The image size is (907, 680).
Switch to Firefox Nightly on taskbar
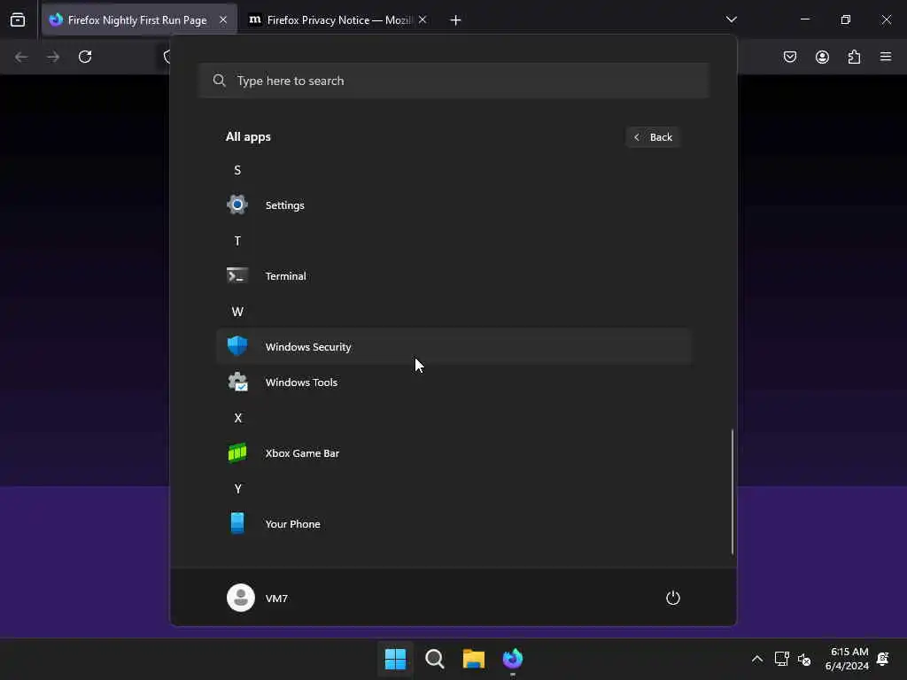tap(513, 659)
